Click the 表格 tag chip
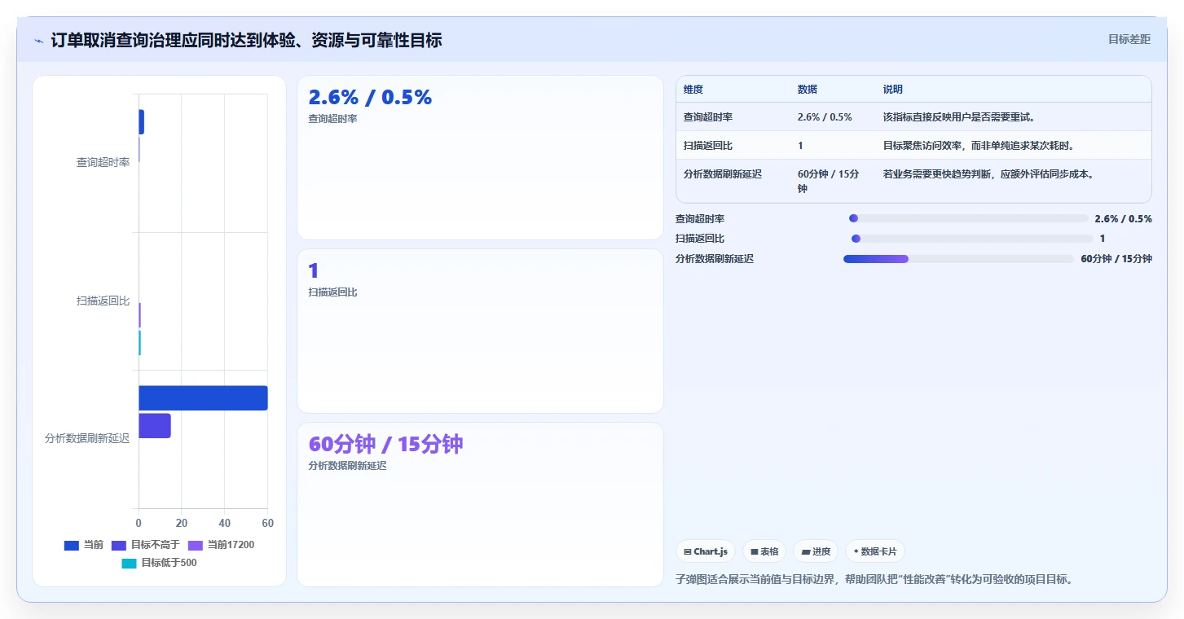 click(764, 551)
